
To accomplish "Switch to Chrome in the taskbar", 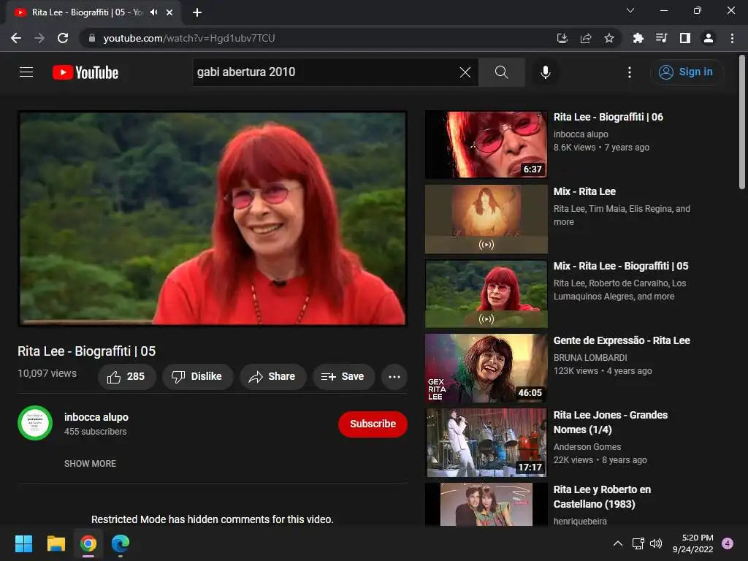I will [x=88, y=543].
